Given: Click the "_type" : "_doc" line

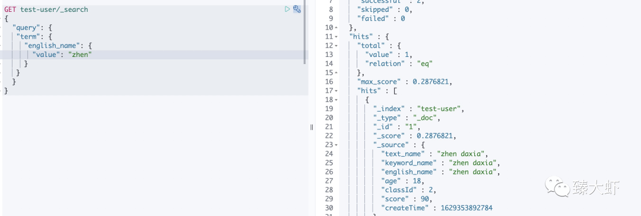Looking at the screenshot, I should coord(407,117).
